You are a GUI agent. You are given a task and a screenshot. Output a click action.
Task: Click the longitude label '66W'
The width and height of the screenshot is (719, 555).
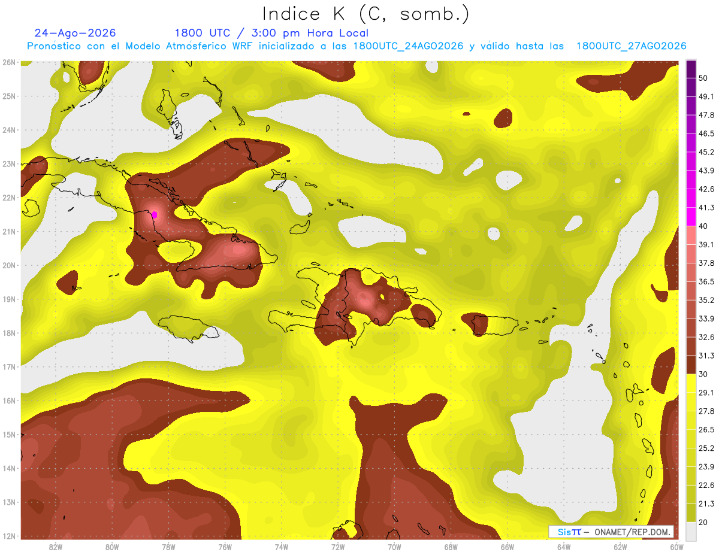(507, 547)
